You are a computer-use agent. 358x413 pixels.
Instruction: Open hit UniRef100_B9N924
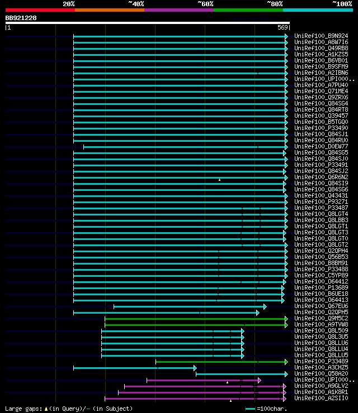[321, 36]
